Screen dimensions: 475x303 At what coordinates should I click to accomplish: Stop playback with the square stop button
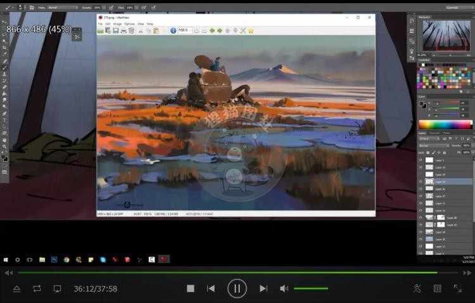pyautogui.click(x=191, y=288)
